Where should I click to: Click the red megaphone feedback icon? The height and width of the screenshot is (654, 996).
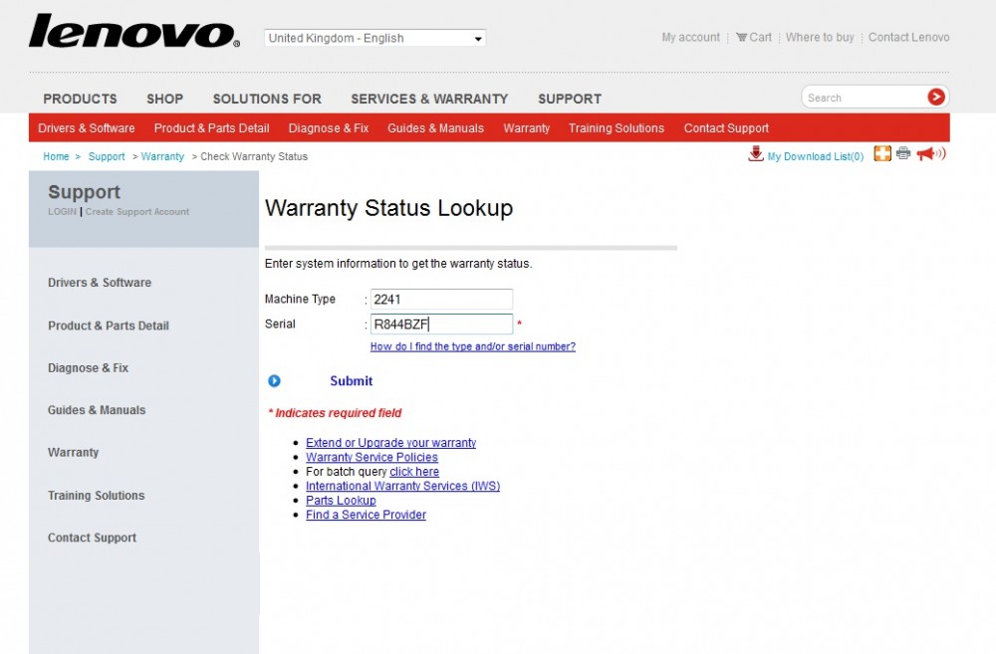coord(930,153)
